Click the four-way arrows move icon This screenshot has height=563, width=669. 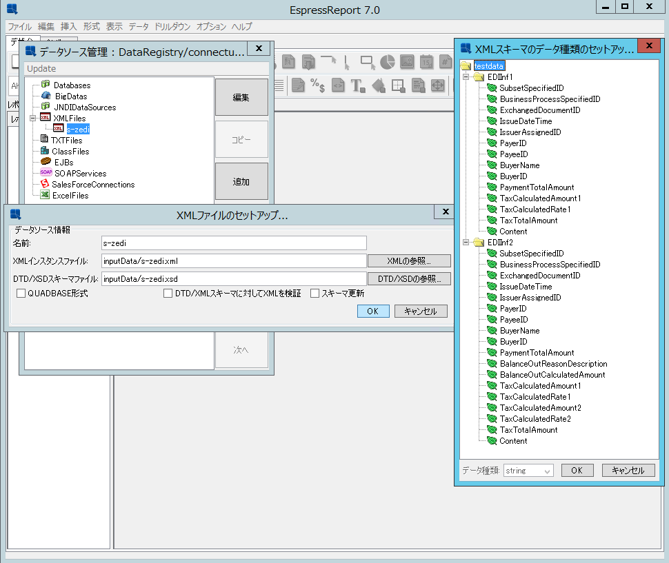(438, 85)
